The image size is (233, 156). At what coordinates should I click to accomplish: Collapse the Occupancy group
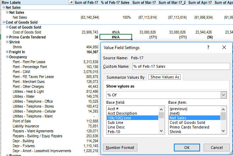click(7, 57)
